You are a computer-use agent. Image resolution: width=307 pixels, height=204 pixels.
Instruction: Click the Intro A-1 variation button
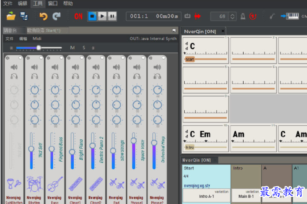pyautogui.click(x=206, y=196)
